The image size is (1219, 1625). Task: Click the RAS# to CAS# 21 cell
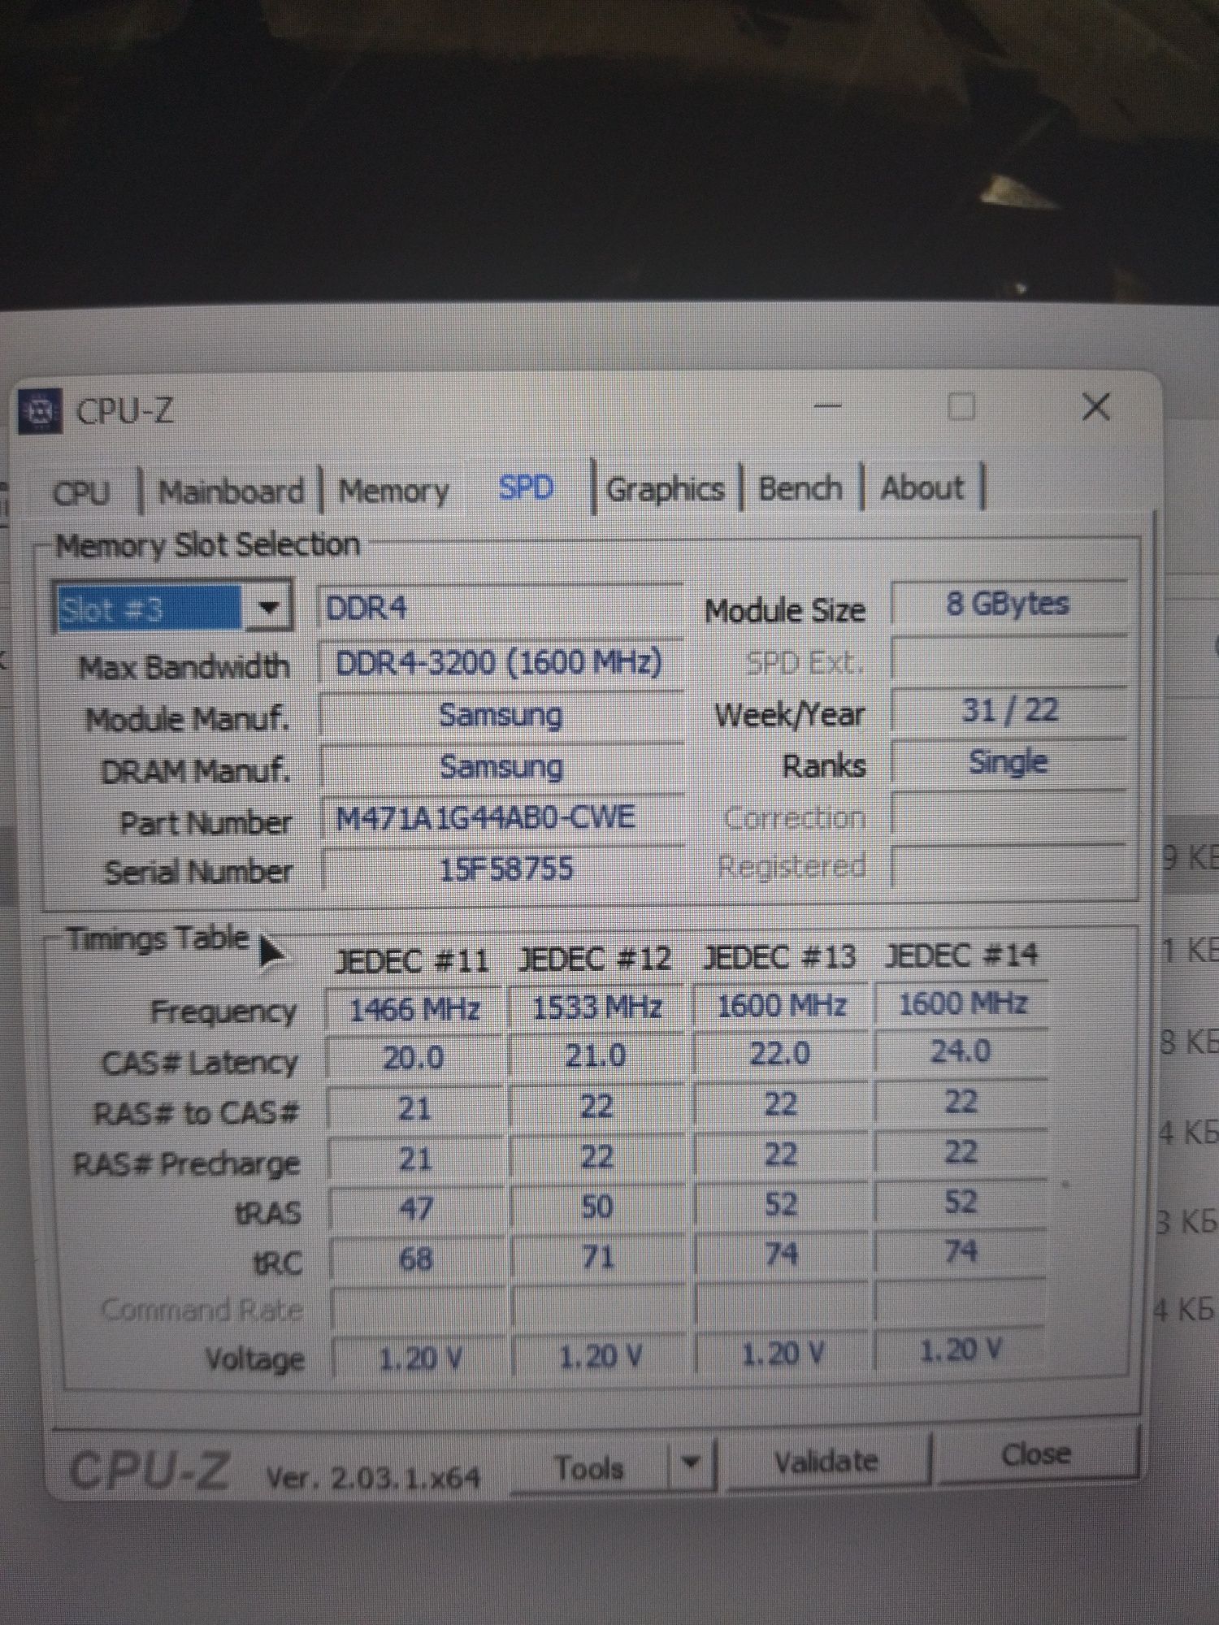coord(414,1109)
